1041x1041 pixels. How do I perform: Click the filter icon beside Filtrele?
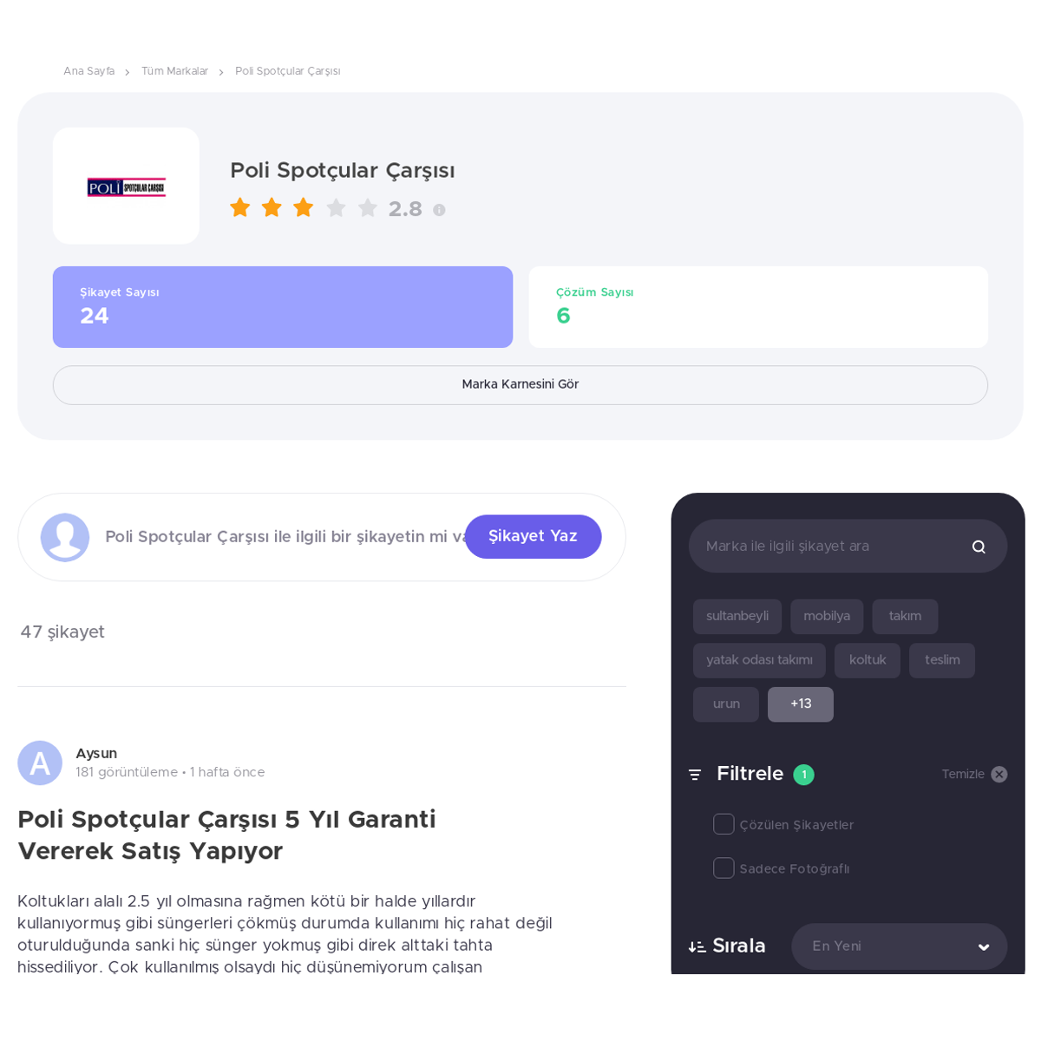[x=695, y=775]
